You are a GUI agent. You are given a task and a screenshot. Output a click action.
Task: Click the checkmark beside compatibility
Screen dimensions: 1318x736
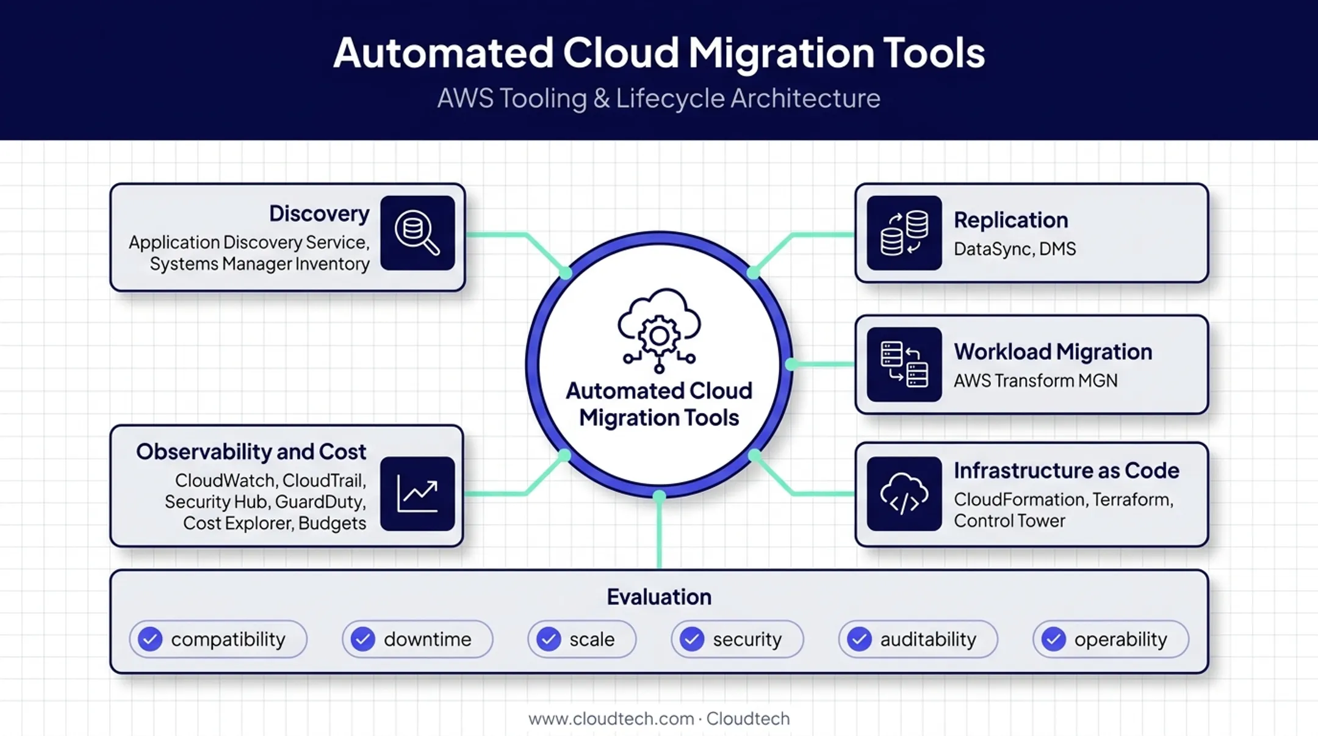pos(150,639)
